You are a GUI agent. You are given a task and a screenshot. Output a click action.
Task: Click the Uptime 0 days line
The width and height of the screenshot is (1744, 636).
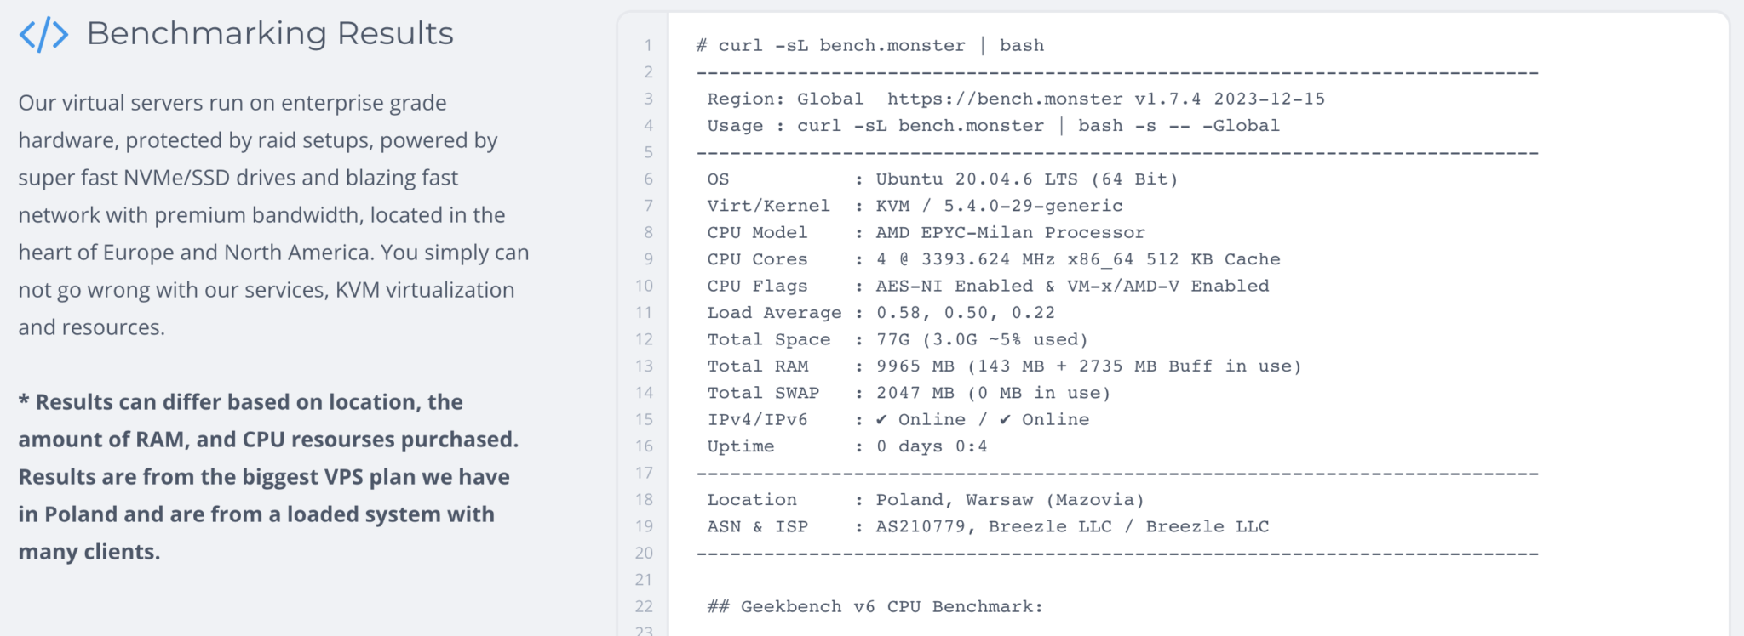(x=847, y=446)
